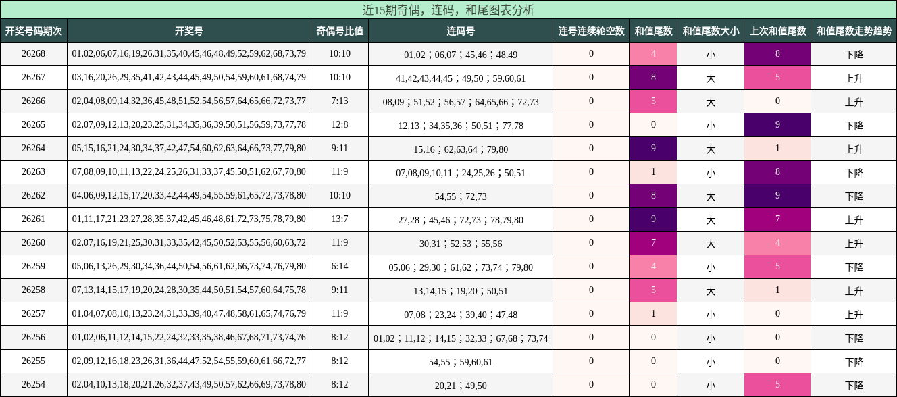
Task: Select issue number 26266
Action: click(34, 101)
